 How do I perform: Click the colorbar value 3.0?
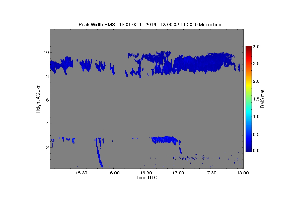[256, 47]
